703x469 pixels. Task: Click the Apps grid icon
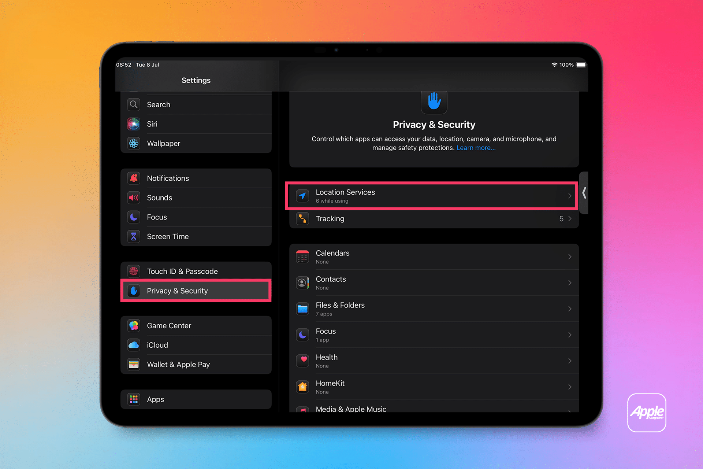[x=134, y=399]
